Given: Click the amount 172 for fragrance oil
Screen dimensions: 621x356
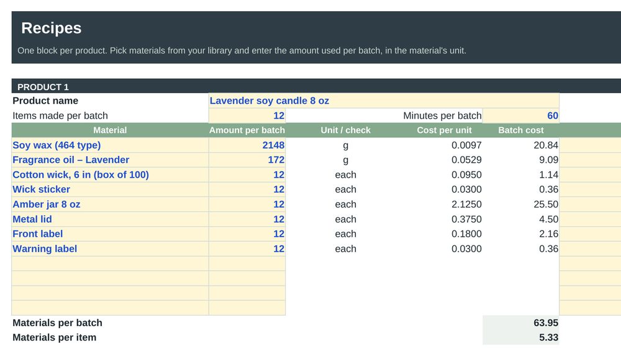Looking at the screenshot, I should point(247,160).
